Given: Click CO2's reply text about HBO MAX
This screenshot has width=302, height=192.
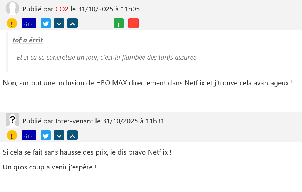Looking at the screenshot, I should 148,83.
